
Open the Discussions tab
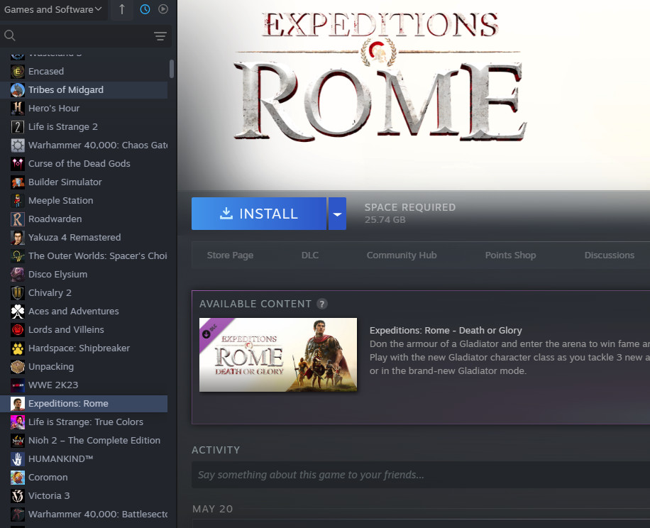(x=610, y=255)
